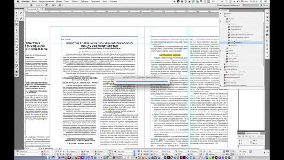
Task: Click the Scripts panel vertical scrollbar
Action: (264, 44)
